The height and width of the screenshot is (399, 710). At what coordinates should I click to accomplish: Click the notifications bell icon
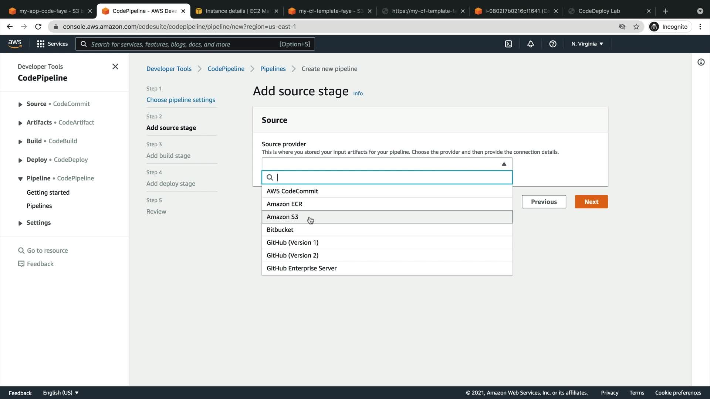tap(530, 44)
